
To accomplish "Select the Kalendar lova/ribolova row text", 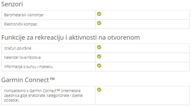I will pyautogui.click(x=22, y=57).
